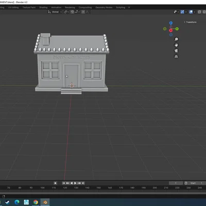Switch to the Shading workspace tab
This screenshot has width=206, height=206.
point(43,7)
